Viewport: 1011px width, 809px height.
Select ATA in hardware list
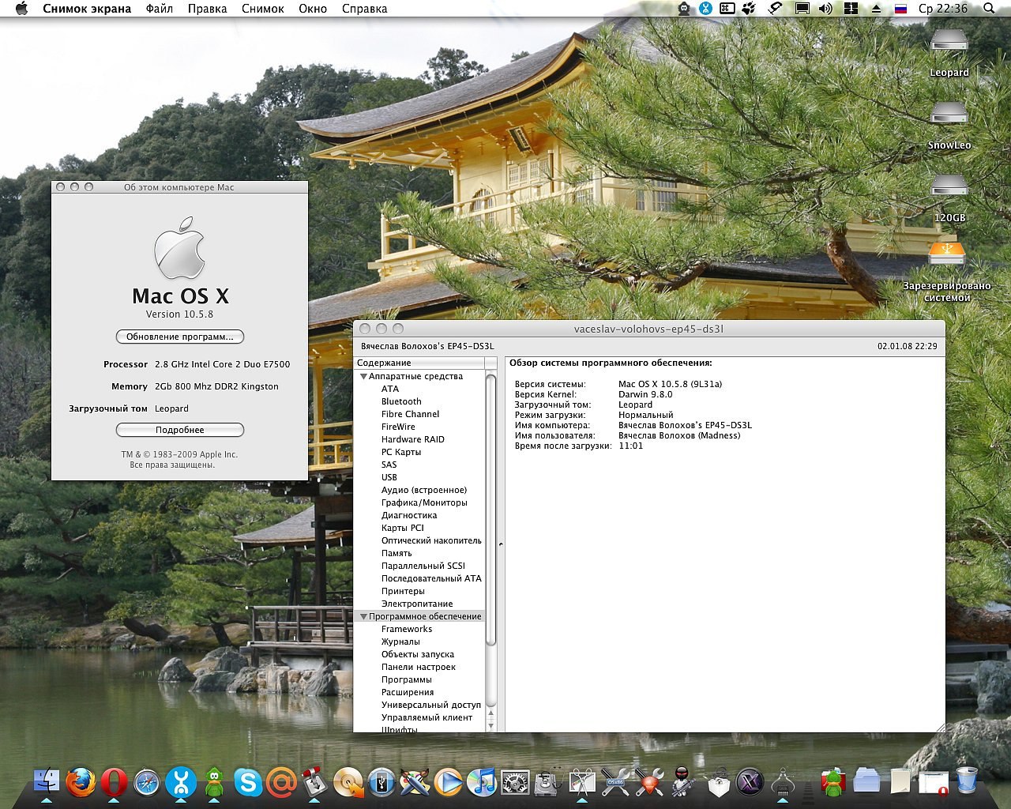pyautogui.click(x=390, y=389)
